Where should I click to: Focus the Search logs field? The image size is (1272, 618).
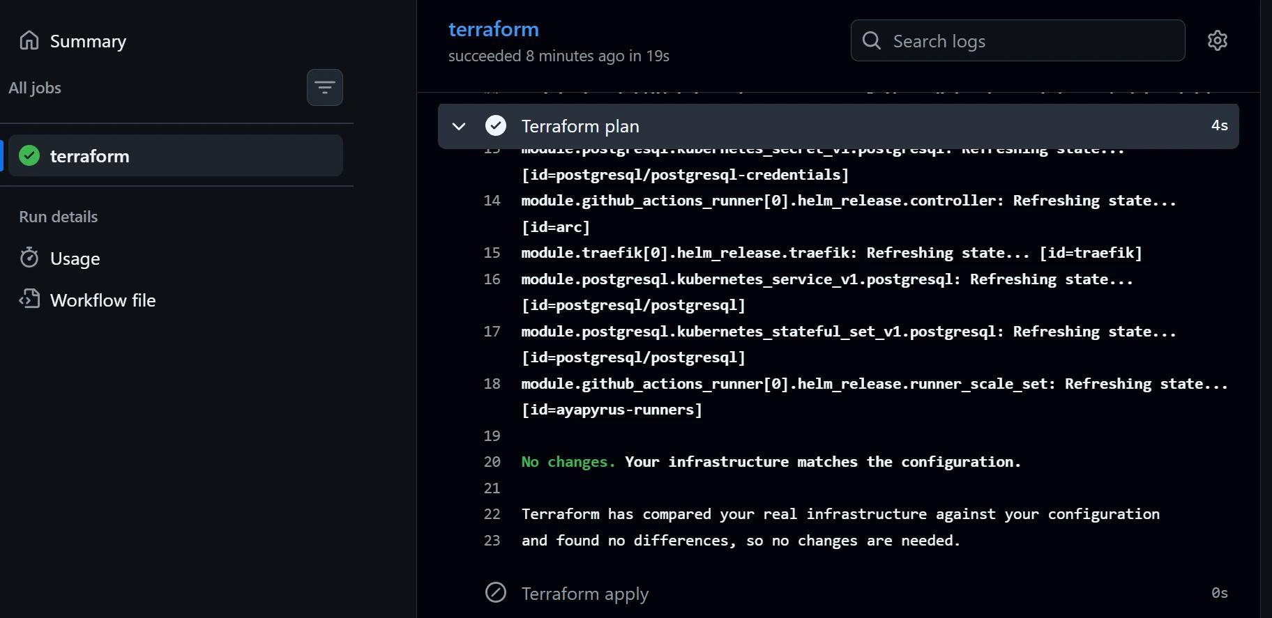tap(1017, 40)
